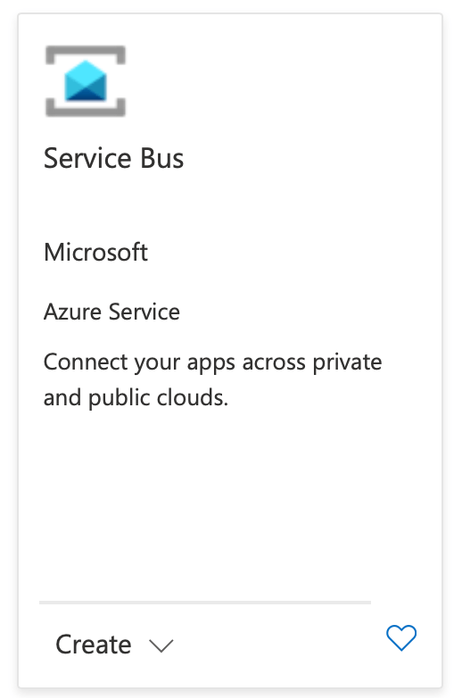Add Service Bus to favorites with heart
Screen dimensions: 462x699
tap(401, 637)
